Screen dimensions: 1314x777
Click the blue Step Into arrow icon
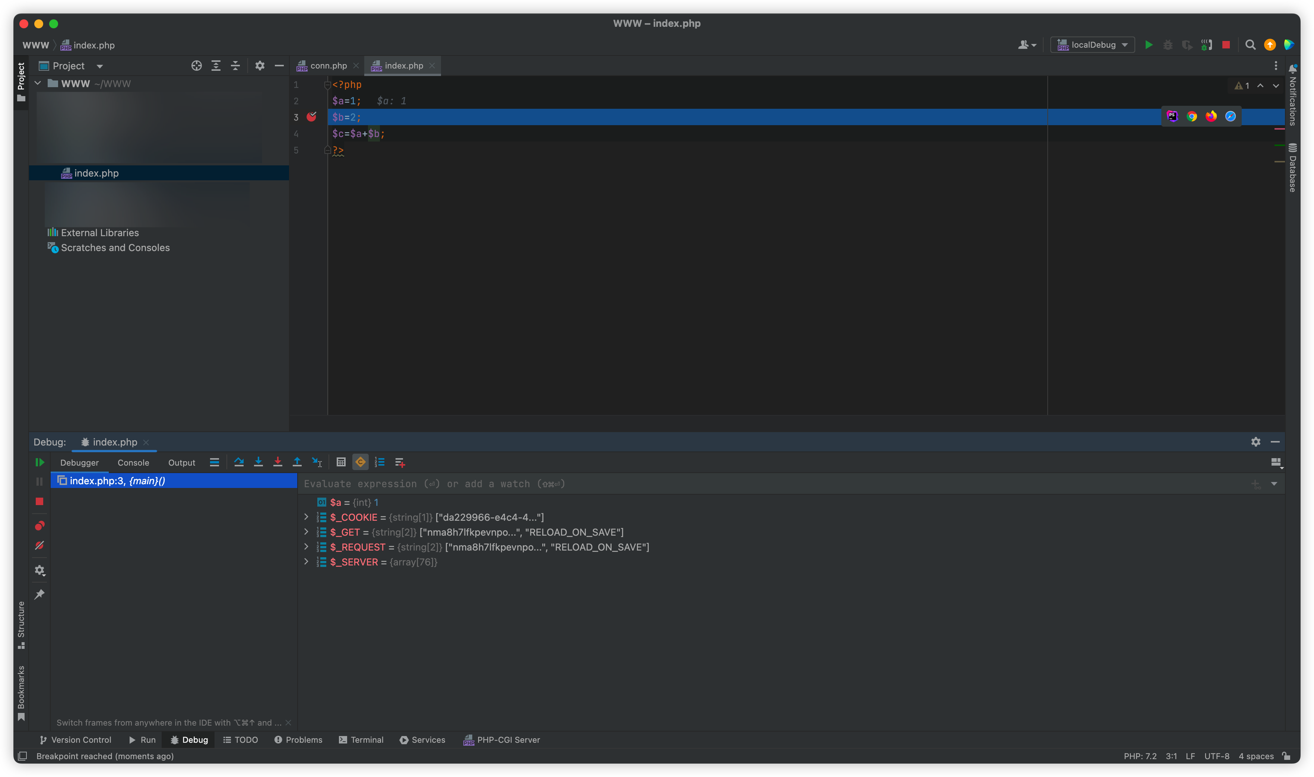(258, 462)
